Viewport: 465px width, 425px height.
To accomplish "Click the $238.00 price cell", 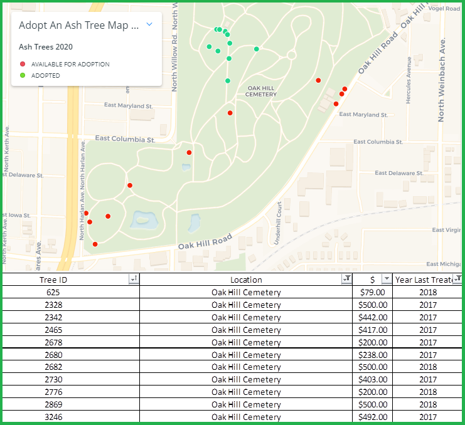I will 373,355.
